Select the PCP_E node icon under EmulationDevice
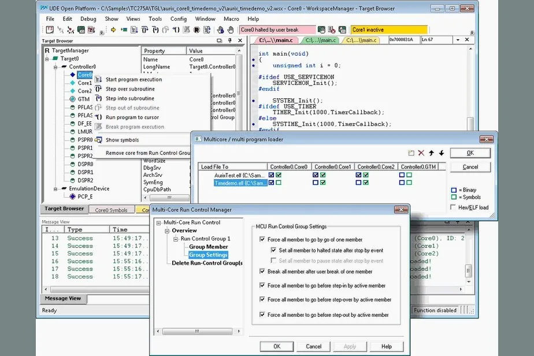The width and height of the screenshot is (534, 356). pos(73,196)
